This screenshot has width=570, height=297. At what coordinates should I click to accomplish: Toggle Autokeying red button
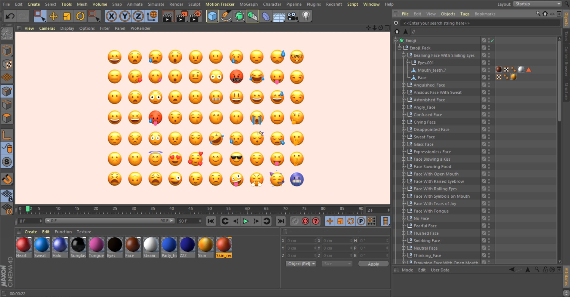click(305, 221)
